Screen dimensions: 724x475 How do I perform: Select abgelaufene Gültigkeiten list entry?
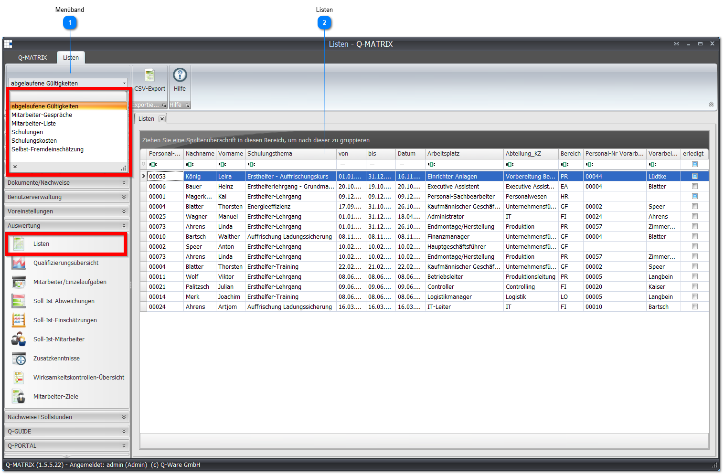click(68, 106)
